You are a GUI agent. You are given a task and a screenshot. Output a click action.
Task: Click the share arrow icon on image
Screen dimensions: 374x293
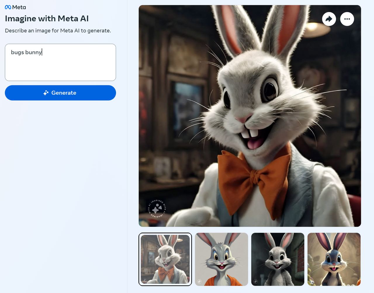pos(329,19)
